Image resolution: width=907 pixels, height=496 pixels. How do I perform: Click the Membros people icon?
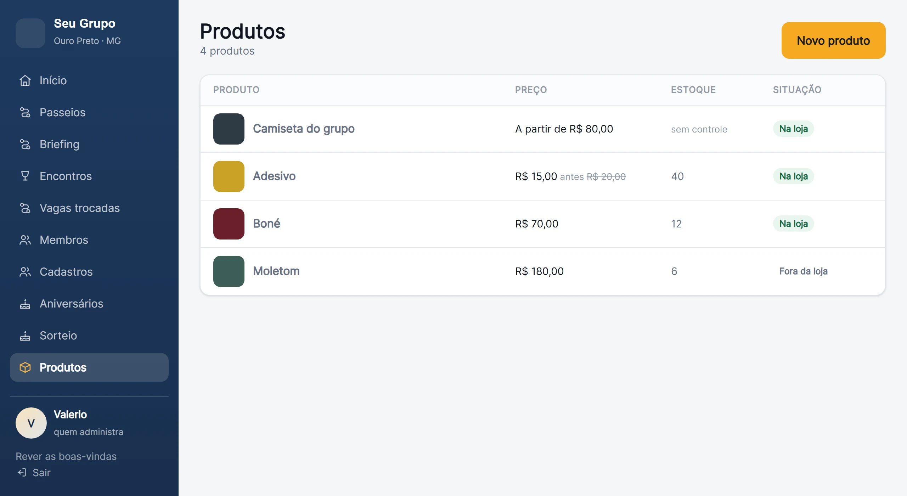(x=25, y=240)
